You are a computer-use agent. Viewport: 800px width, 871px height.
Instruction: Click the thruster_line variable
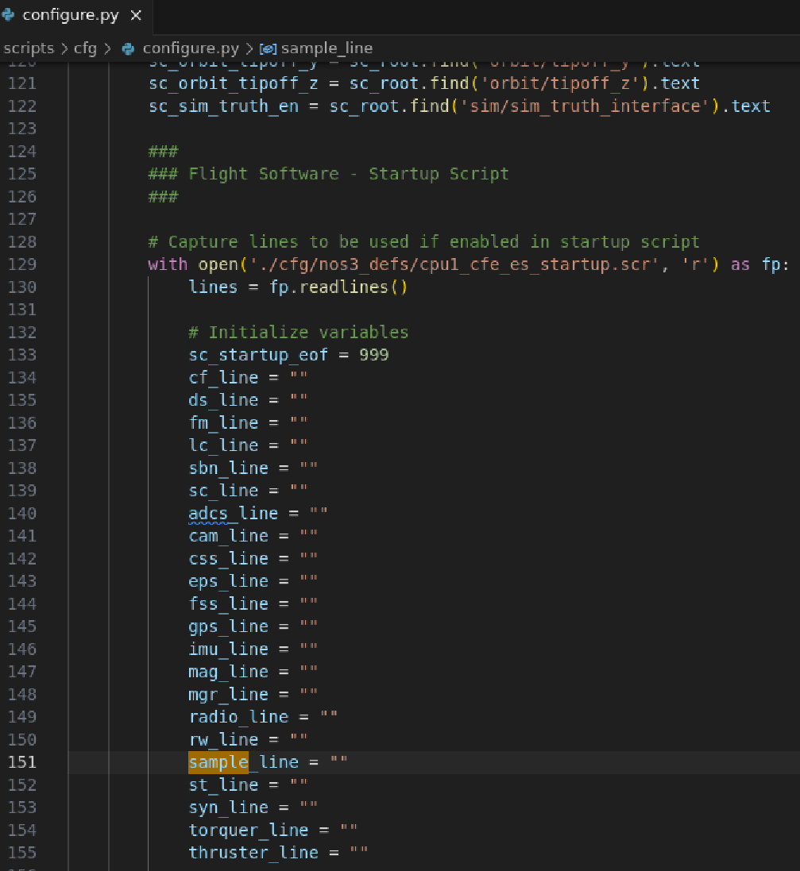pos(253,853)
